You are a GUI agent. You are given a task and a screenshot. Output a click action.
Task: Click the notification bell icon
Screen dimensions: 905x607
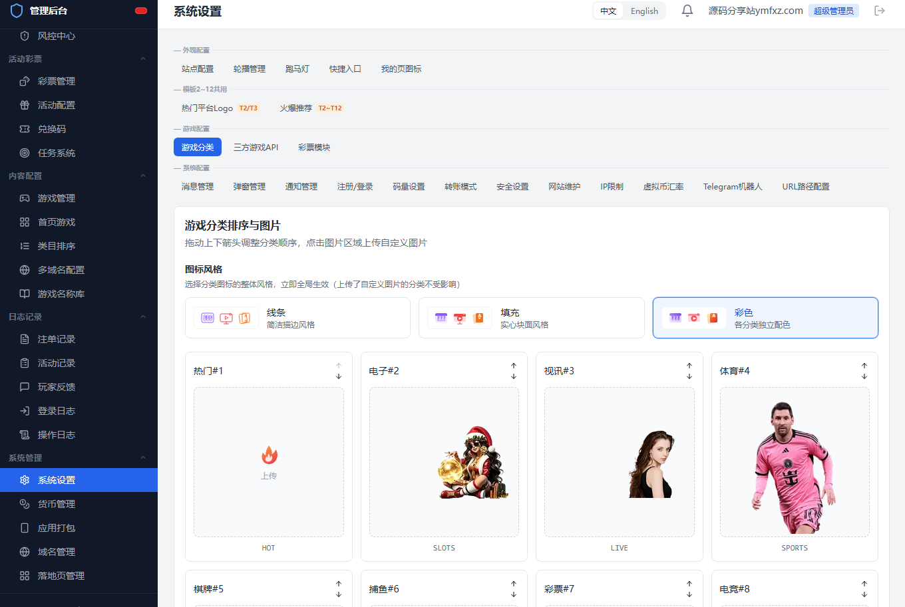[x=687, y=11]
